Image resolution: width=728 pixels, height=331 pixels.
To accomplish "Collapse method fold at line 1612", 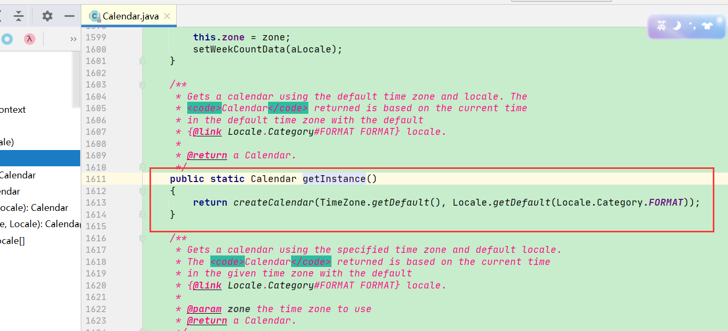I will tap(142, 191).
